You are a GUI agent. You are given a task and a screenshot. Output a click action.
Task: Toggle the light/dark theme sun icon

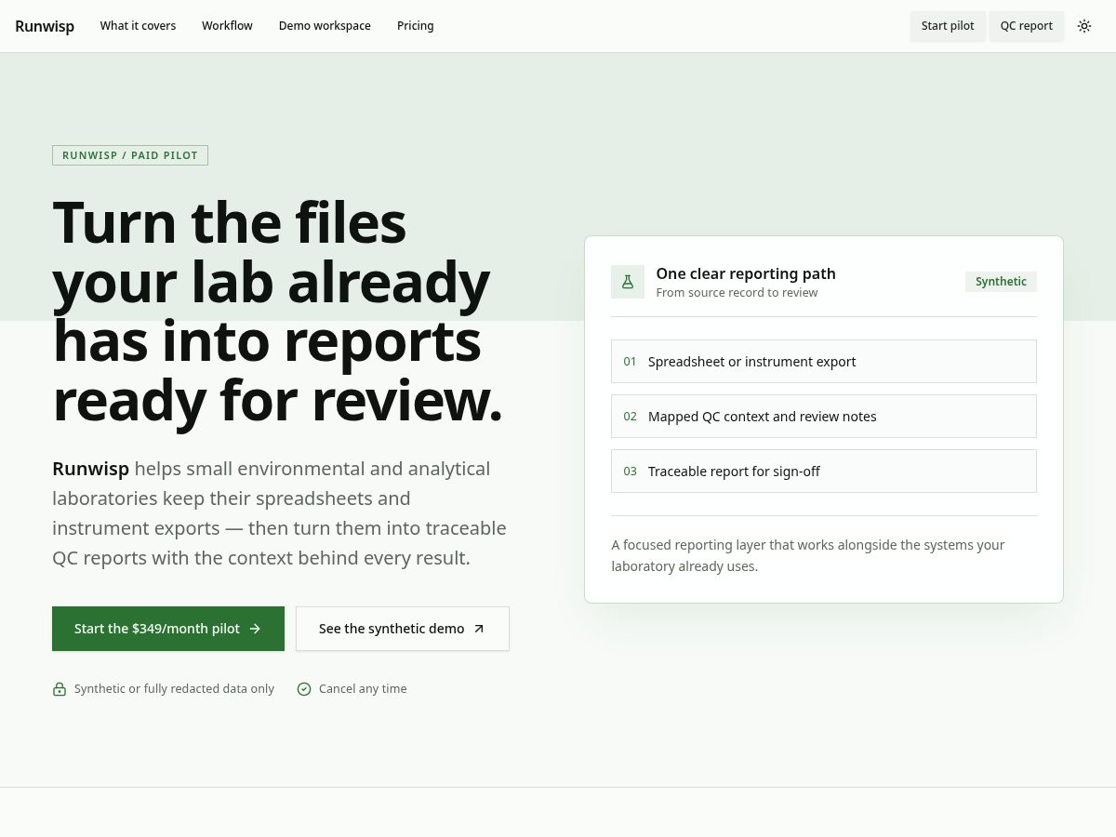point(1084,26)
